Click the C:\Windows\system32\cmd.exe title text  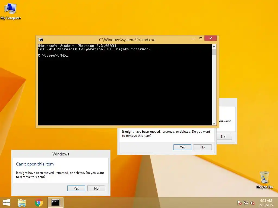point(127,40)
